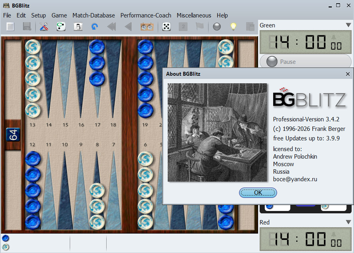Viewport: 354px width, 253px height.
Task: Open the Match-Database menu
Action: [94, 15]
